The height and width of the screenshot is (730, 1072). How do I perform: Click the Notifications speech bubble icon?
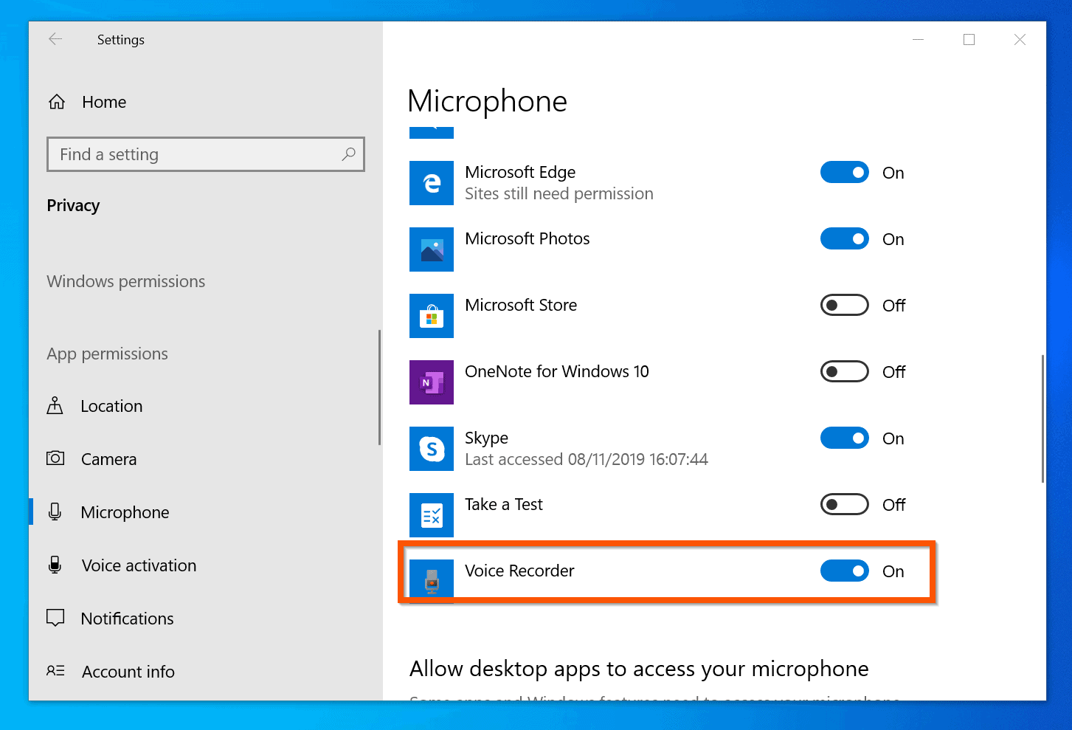55,618
